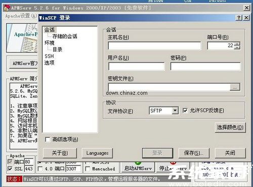Click the 密码 password field
Image resolution: width=253 pixels, height=187 pixels.
(205, 66)
